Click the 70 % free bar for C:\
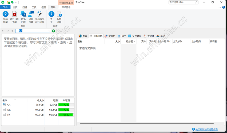This screenshot has width=227, height=133. point(66,105)
